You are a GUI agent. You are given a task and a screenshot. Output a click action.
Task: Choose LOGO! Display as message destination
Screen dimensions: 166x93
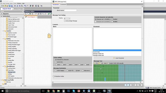56,71
